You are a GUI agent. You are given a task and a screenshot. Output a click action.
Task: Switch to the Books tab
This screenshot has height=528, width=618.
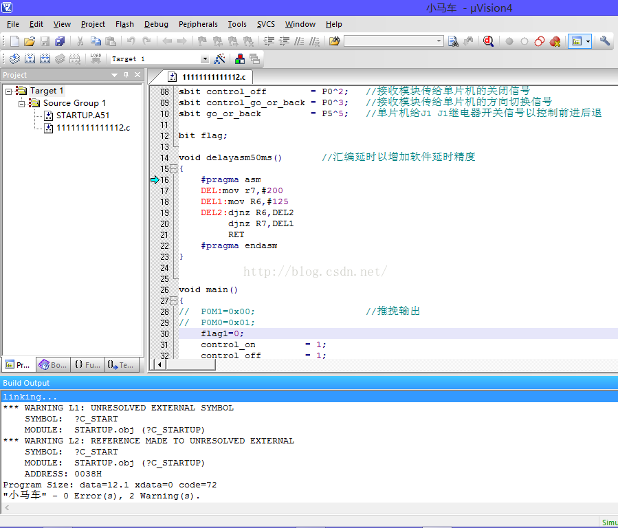click(53, 365)
